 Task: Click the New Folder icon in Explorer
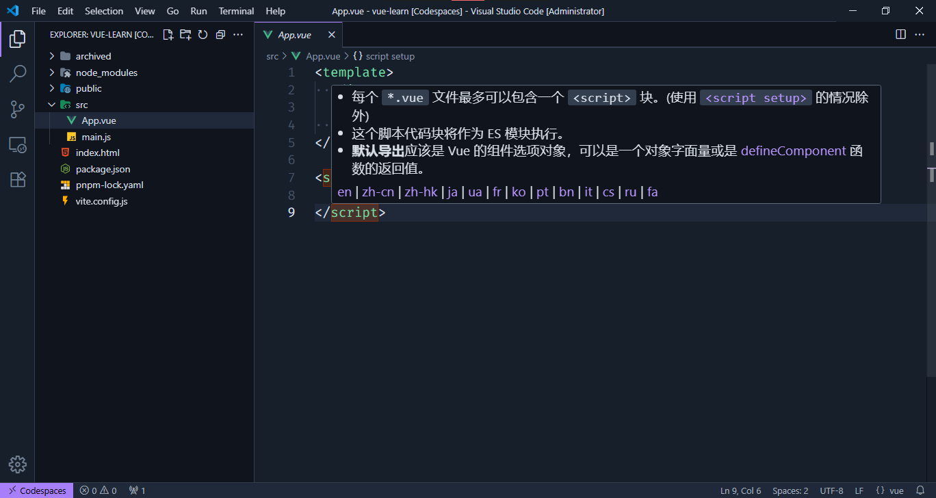coord(185,35)
